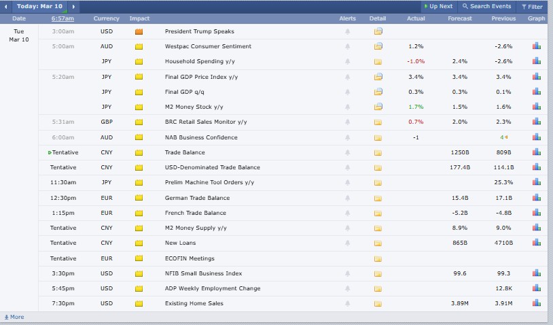
Task: Open detail folder for President Trump Speaks
Action: pyautogui.click(x=378, y=31)
